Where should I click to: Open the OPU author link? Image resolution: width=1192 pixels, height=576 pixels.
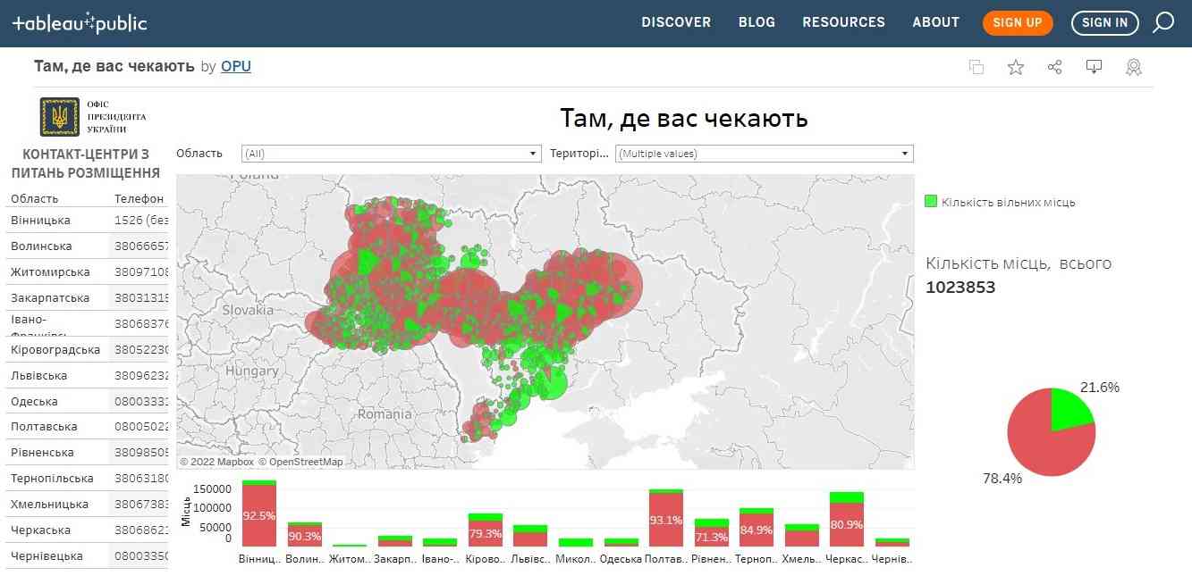[236, 66]
